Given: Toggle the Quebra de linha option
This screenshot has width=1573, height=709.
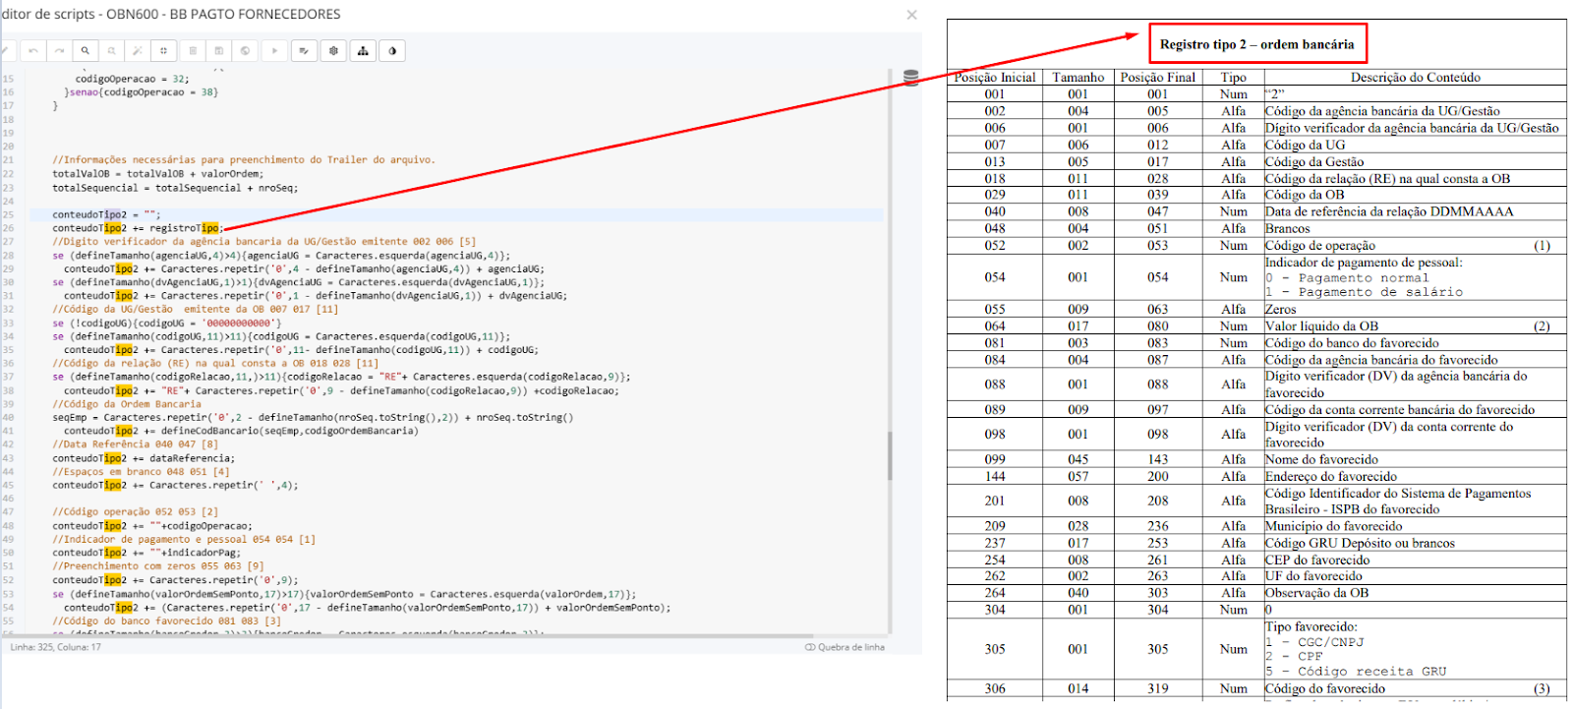Looking at the screenshot, I should [x=845, y=647].
